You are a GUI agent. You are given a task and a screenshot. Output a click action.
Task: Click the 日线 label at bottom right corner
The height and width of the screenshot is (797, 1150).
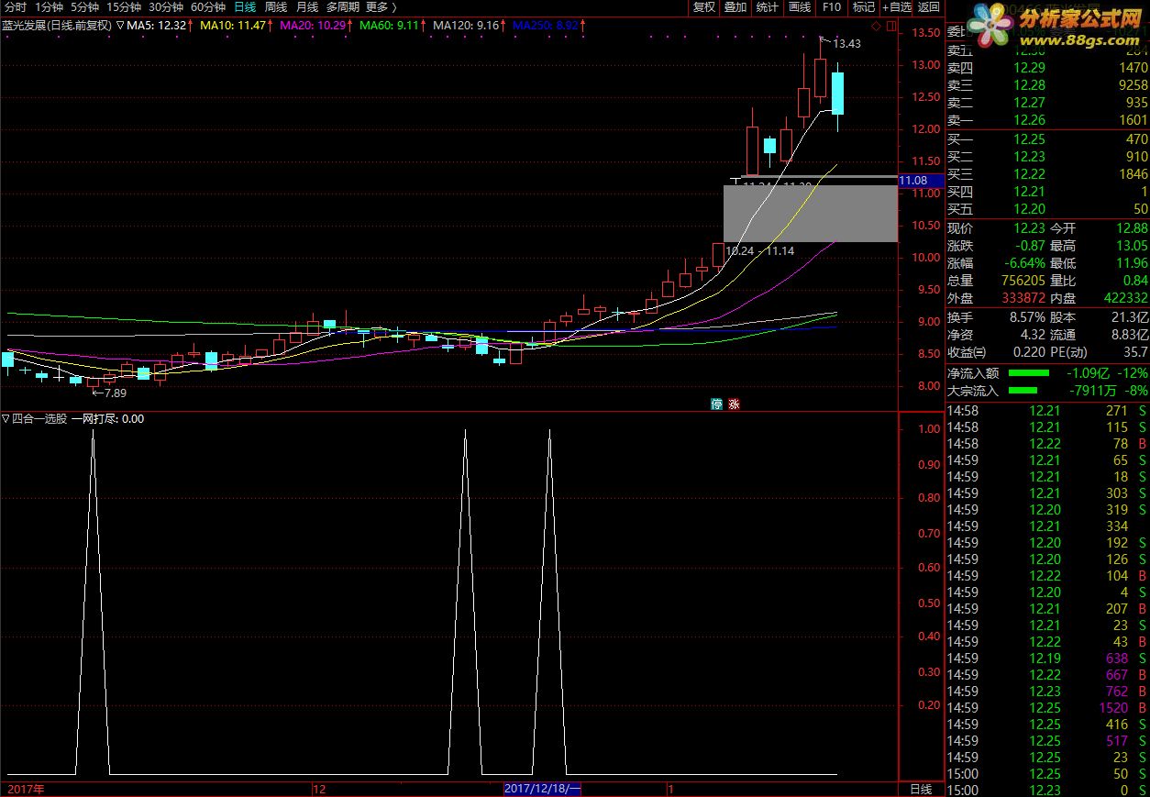[921, 789]
